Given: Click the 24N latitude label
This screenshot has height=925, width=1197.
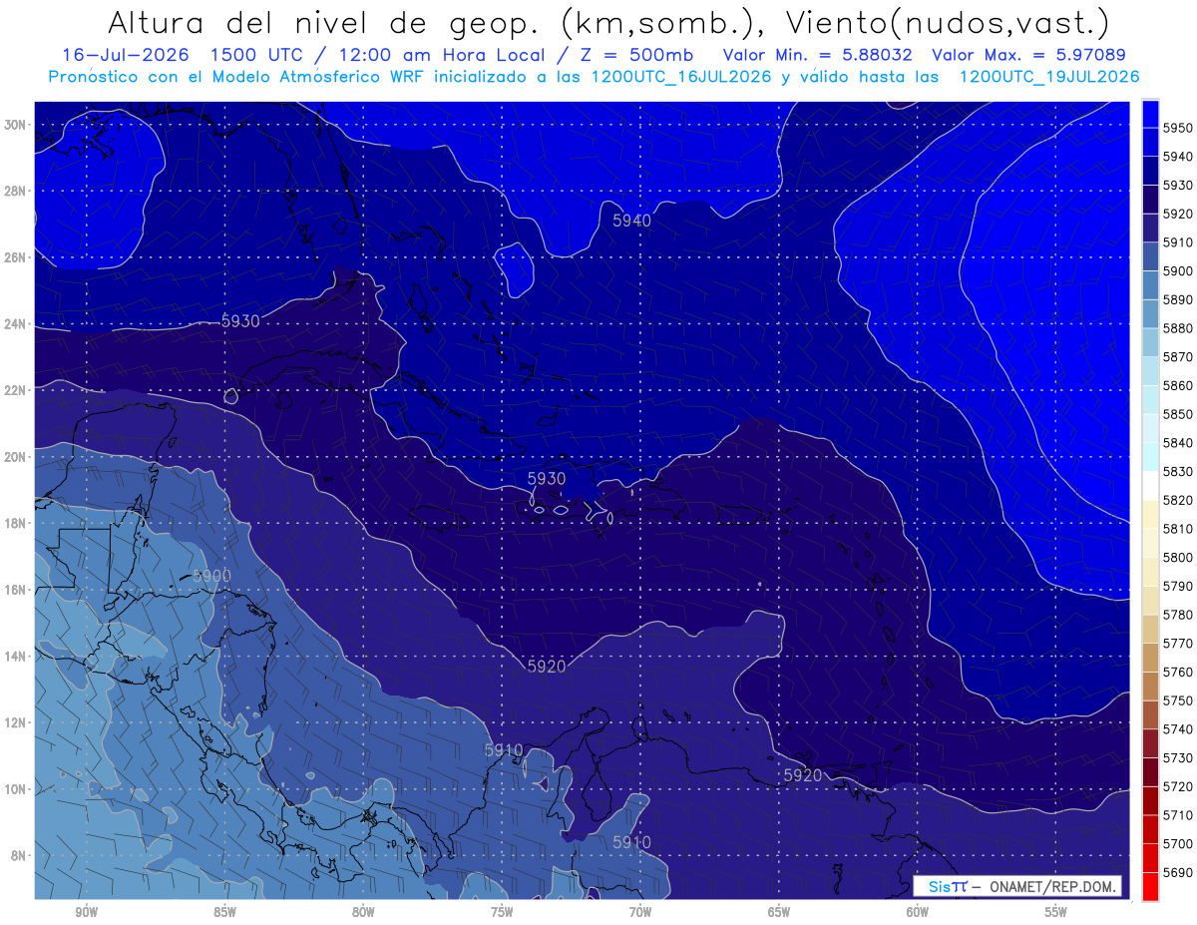Looking at the screenshot, I should [15, 323].
